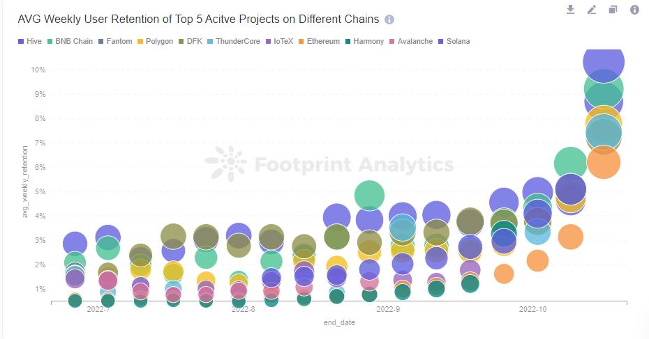Toggle DFK legend entry
Image resolution: width=649 pixels, height=339 pixels.
[x=191, y=41]
